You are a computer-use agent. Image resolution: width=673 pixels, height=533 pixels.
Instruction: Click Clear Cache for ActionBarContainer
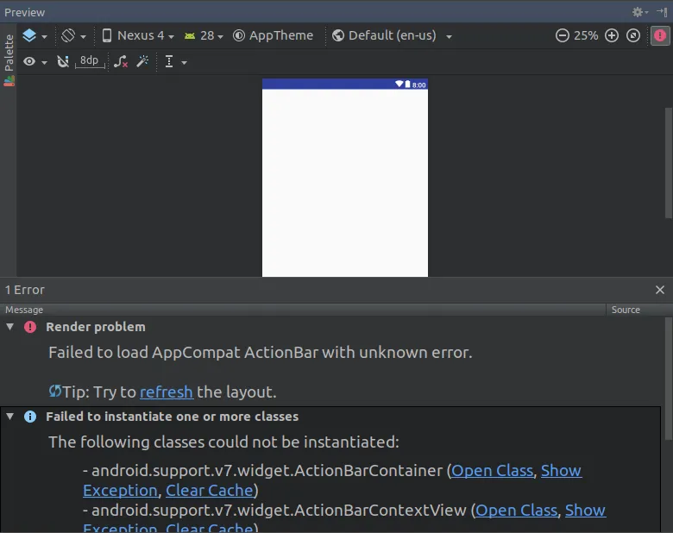click(x=210, y=491)
